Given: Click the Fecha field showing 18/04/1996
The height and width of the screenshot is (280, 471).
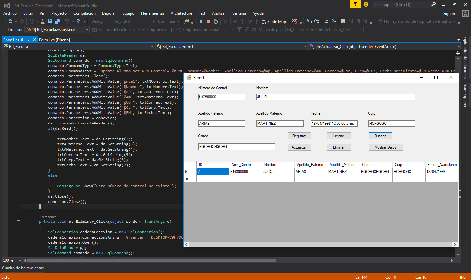Looking at the screenshot, I should [x=334, y=124].
